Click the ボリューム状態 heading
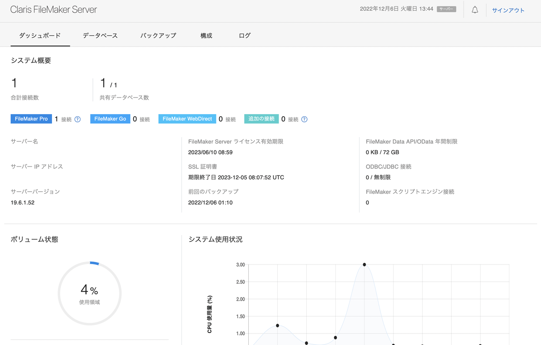The width and height of the screenshot is (541, 345). [35, 239]
